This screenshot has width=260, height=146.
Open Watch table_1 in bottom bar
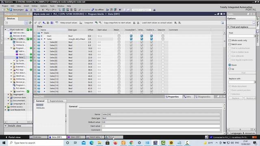coord(95,137)
